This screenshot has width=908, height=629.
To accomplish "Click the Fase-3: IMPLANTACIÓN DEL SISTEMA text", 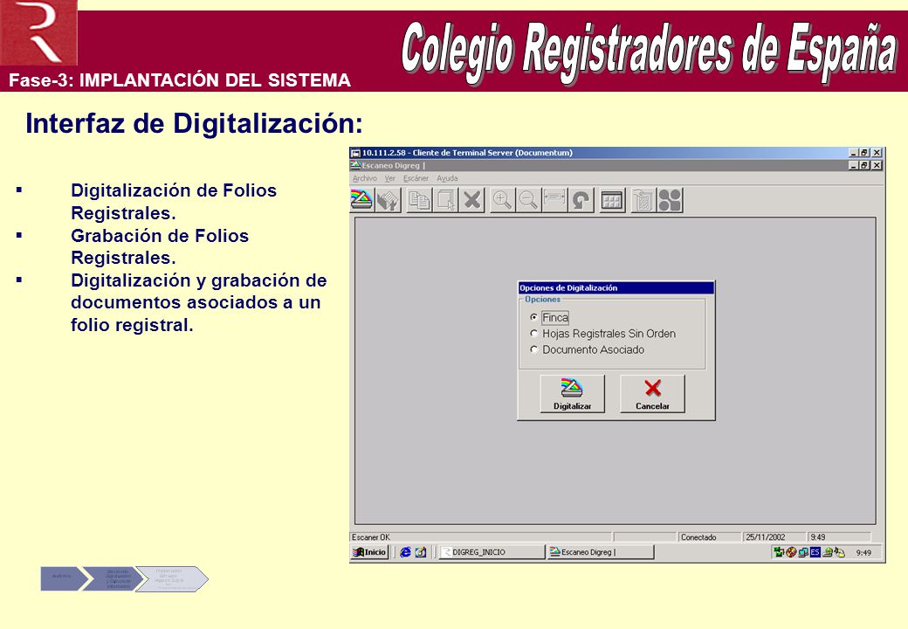I will click(x=180, y=79).
